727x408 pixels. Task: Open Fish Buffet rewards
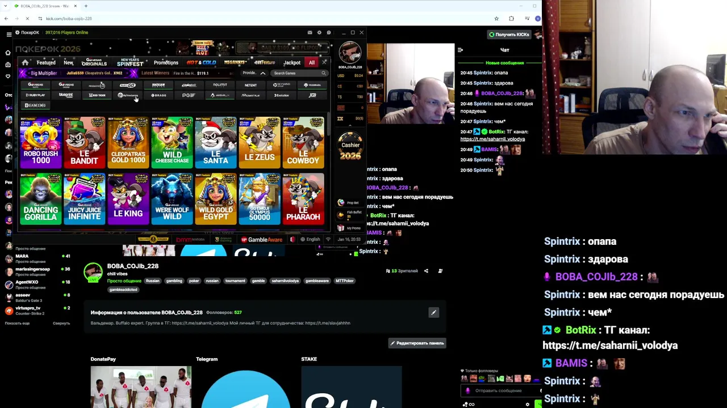349,214
